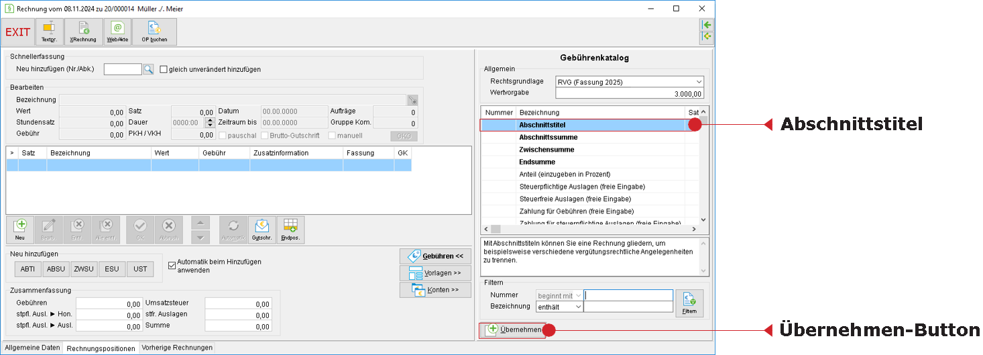Move position up with arrow button

(200, 223)
